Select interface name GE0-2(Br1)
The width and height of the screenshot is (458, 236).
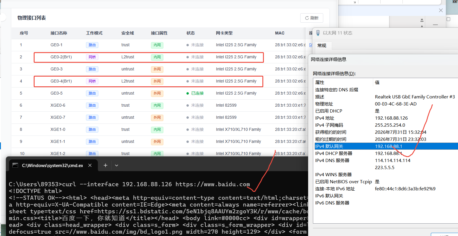[x=61, y=57]
